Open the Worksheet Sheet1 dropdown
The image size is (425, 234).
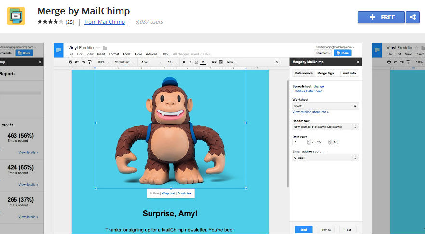pos(326,106)
